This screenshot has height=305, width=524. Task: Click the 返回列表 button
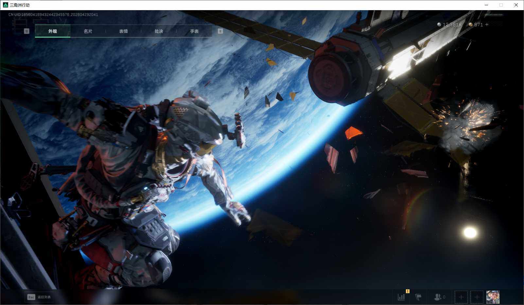[40, 297]
